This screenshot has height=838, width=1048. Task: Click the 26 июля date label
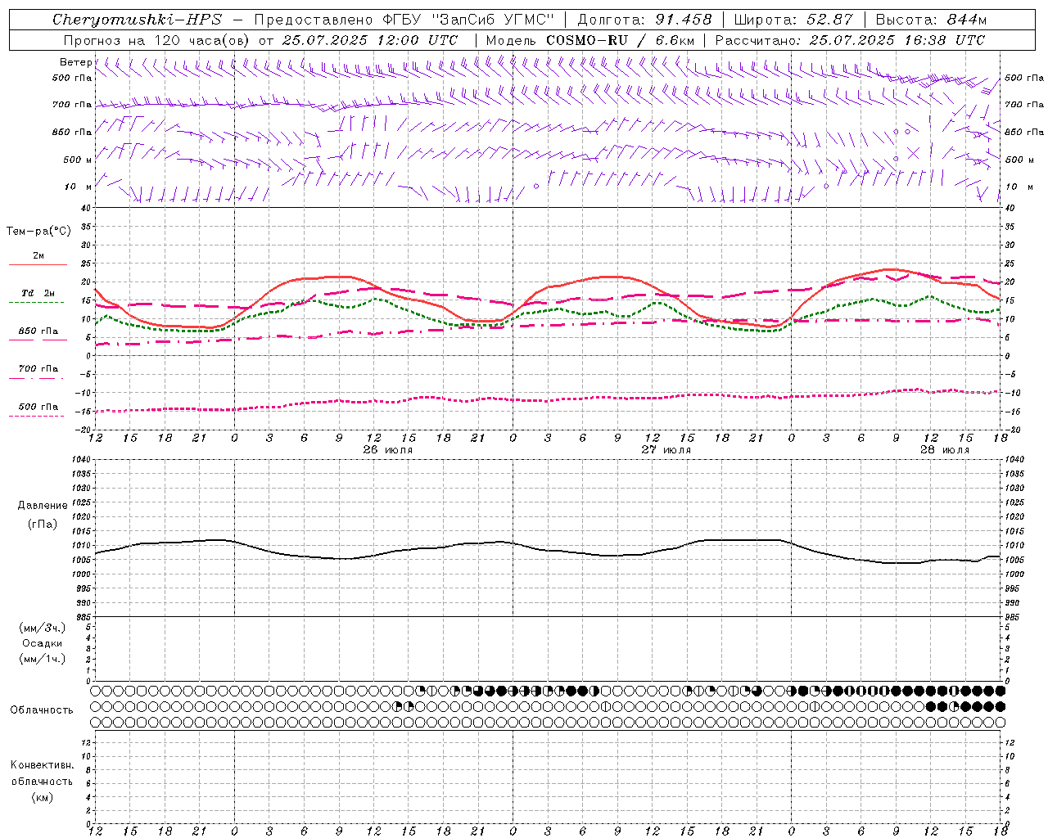tap(388, 450)
